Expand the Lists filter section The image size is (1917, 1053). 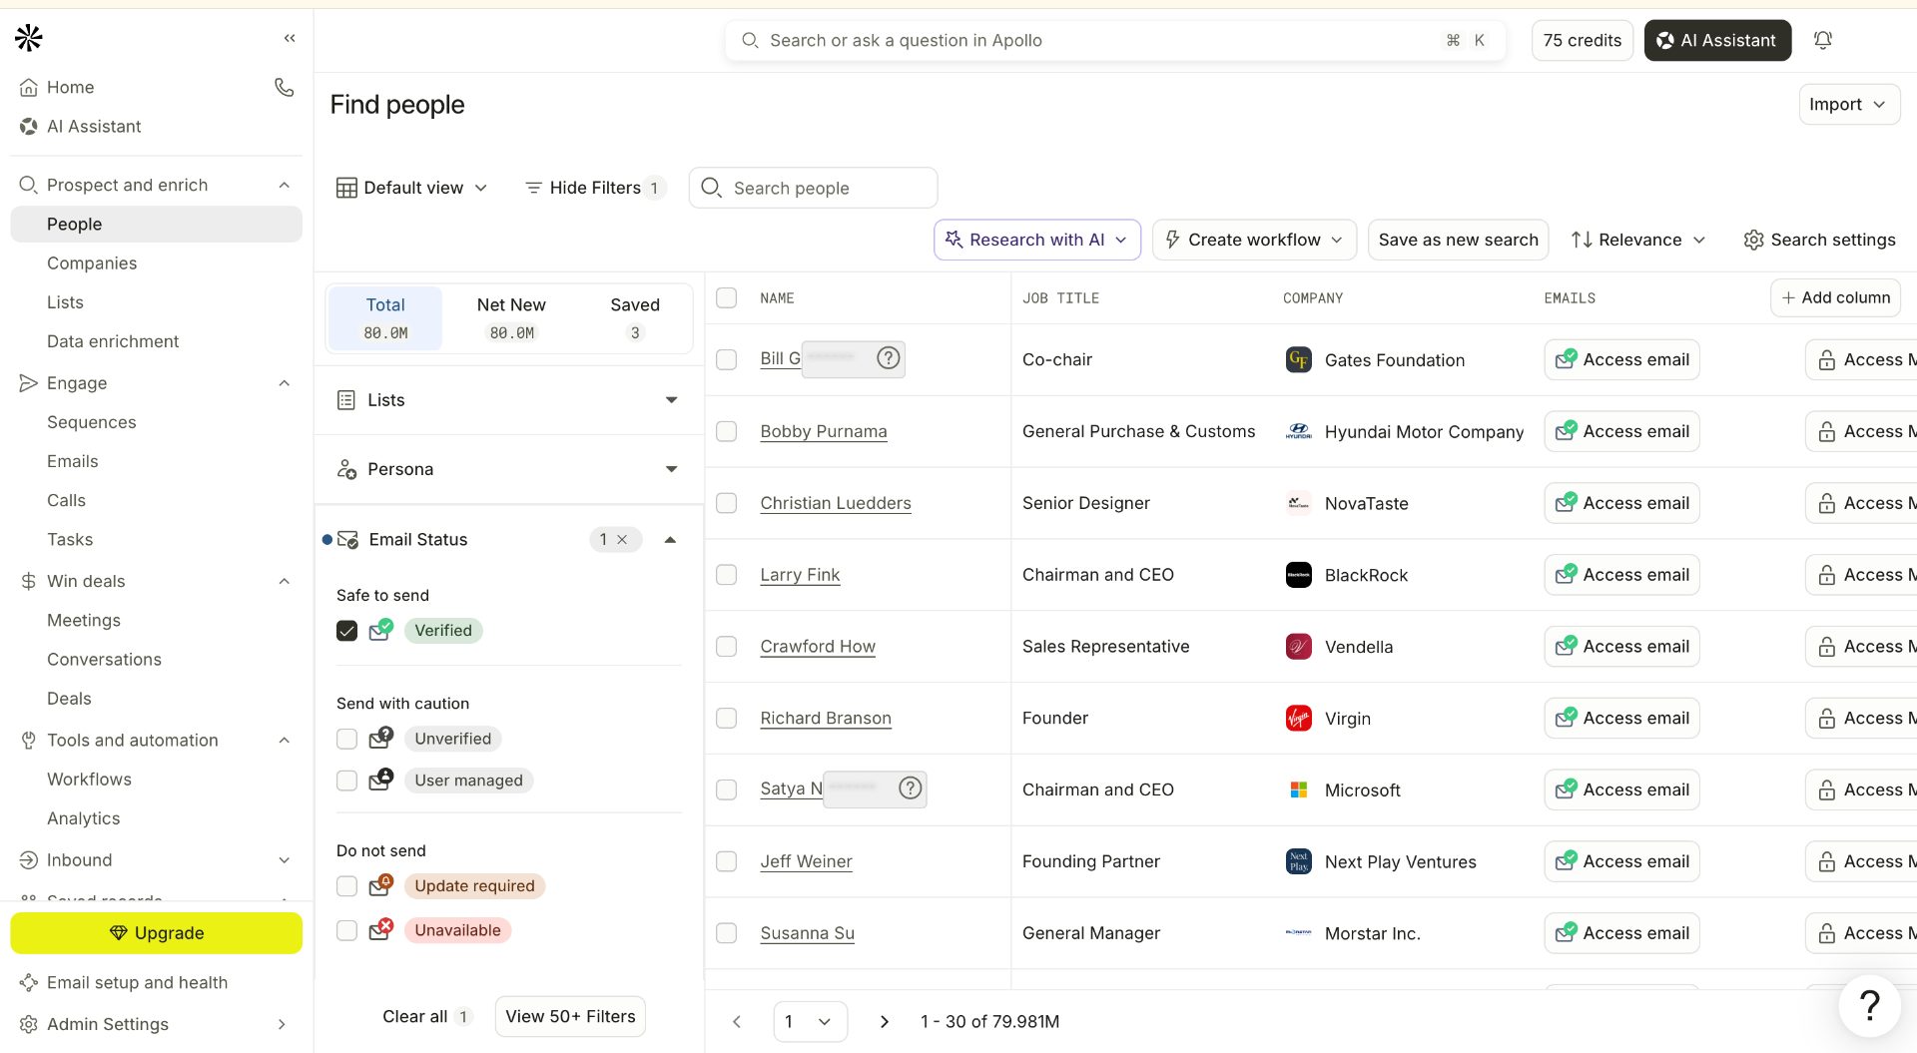(x=509, y=399)
